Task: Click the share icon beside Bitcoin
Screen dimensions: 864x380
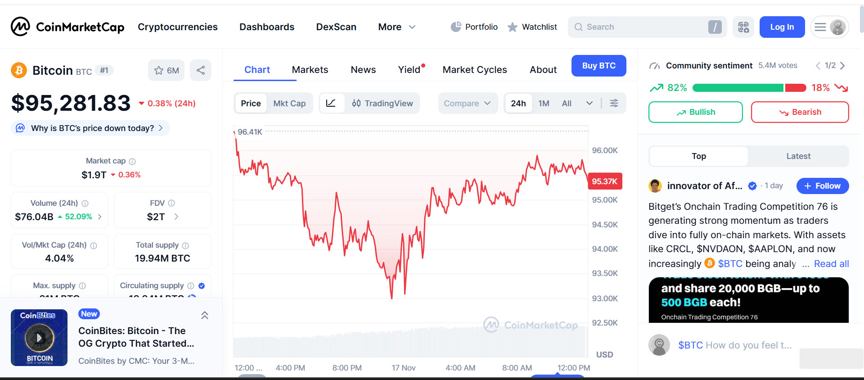Action: click(201, 70)
